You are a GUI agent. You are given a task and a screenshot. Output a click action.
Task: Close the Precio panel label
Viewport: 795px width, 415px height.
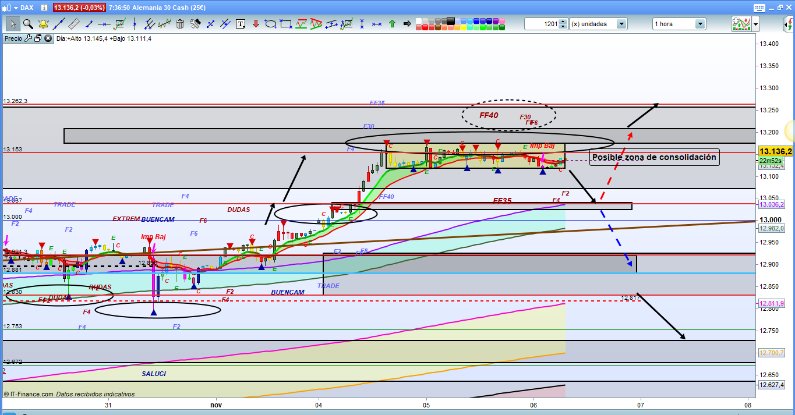tap(47, 38)
